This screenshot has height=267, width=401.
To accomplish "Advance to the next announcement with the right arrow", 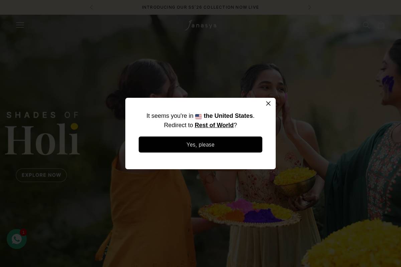I will (x=309, y=7).
